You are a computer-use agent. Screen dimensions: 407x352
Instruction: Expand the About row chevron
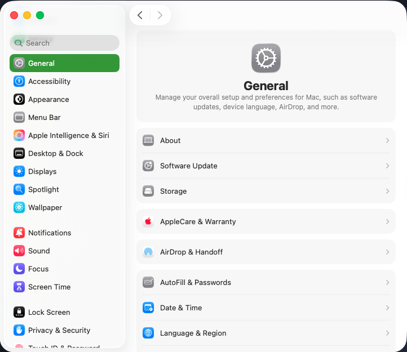click(x=387, y=140)
